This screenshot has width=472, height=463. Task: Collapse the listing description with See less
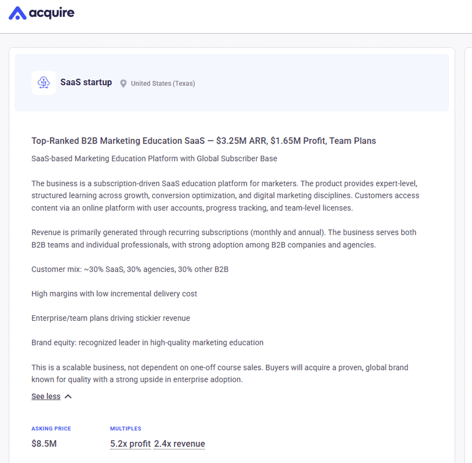coord(46,396)
